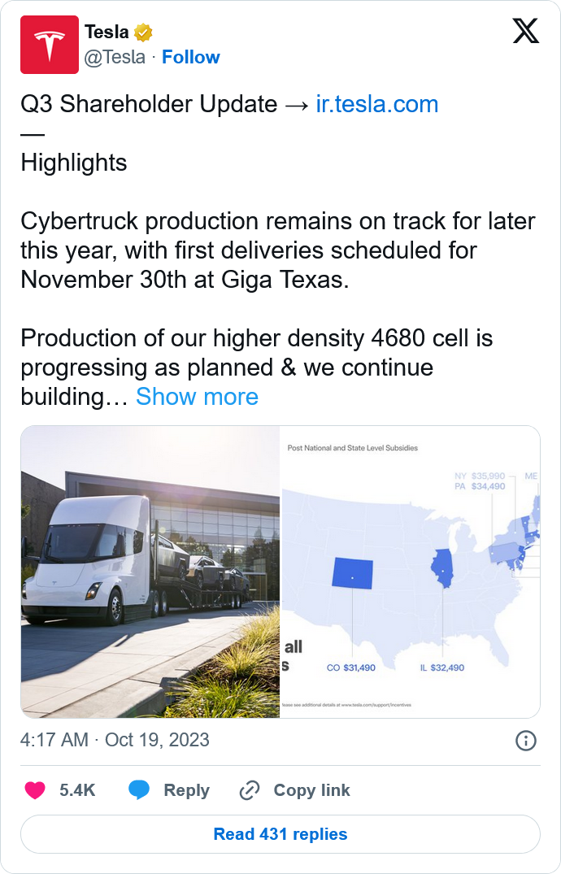Click the Copy link text
561x874 pixels.
click(311, 790)
